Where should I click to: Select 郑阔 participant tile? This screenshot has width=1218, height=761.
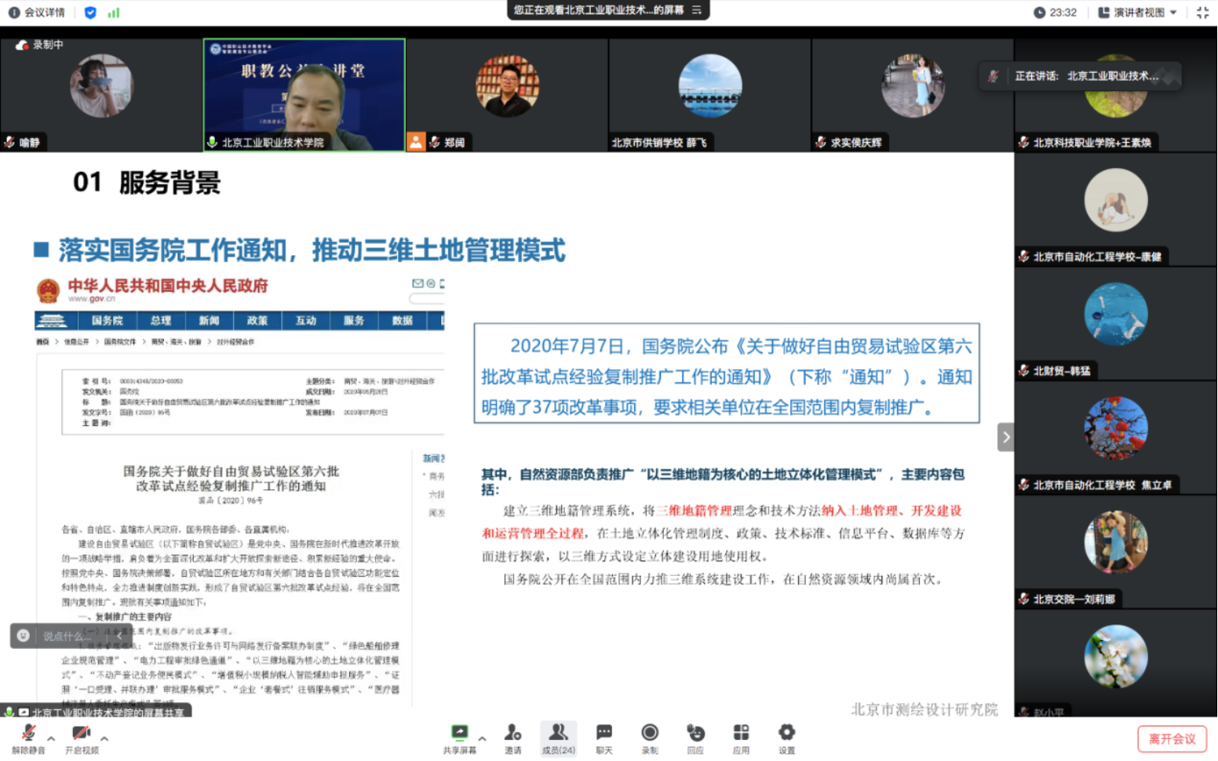[x=507, y=94]
